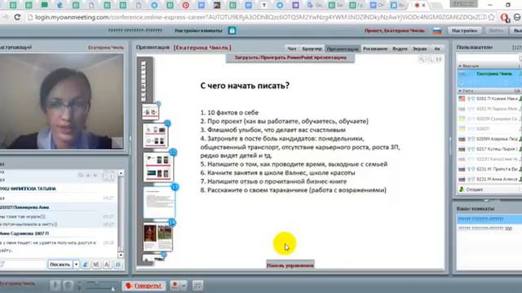Click the Говорить! button
The image size is (522, 293).
[144, 286]
